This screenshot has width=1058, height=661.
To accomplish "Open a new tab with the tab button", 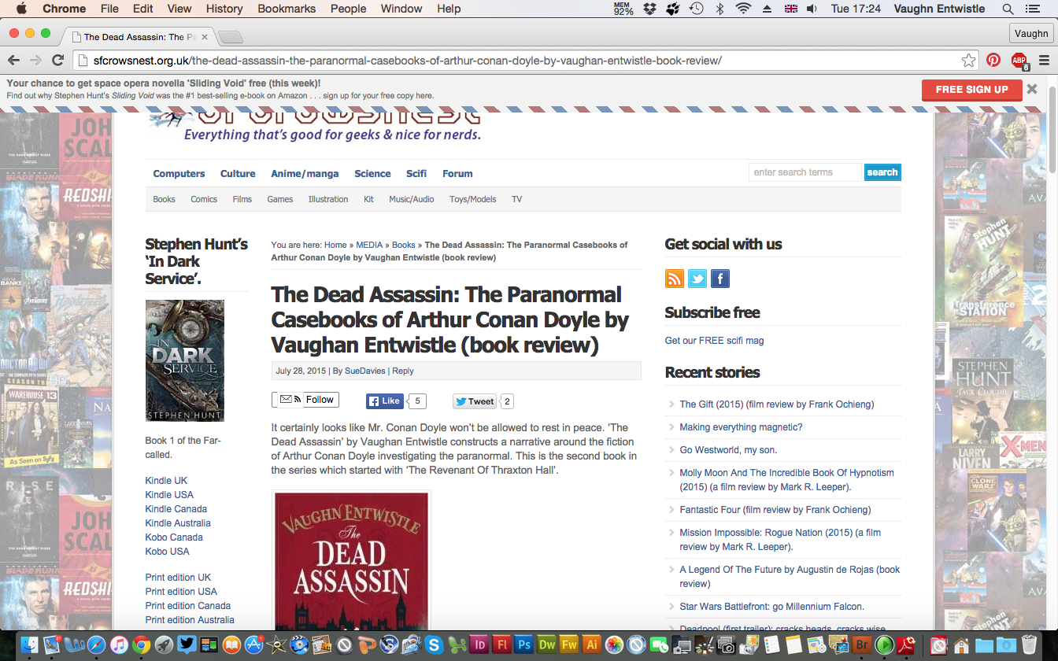I will [x=231, y=37].
